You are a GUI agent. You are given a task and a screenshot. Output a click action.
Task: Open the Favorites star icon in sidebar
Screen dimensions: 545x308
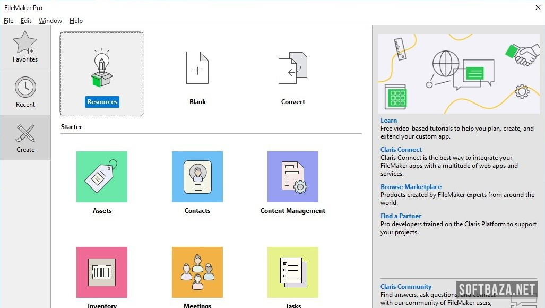tap(25, 42)
